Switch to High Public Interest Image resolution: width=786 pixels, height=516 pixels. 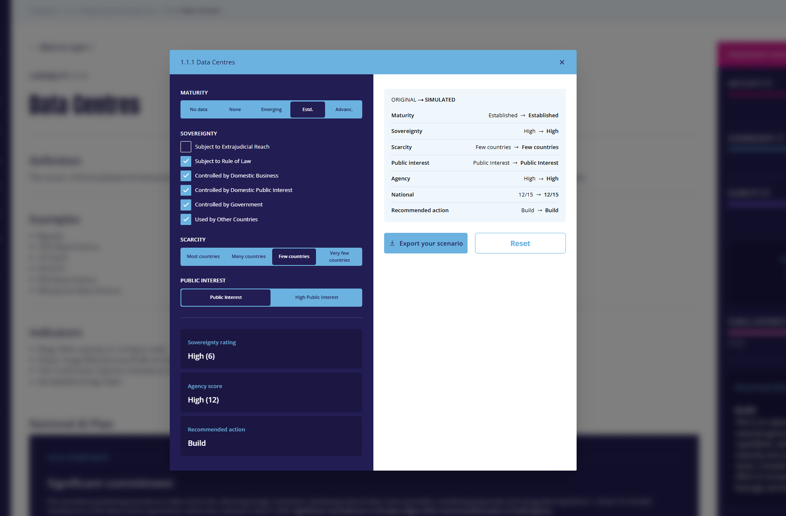click(x=317, y=297)
